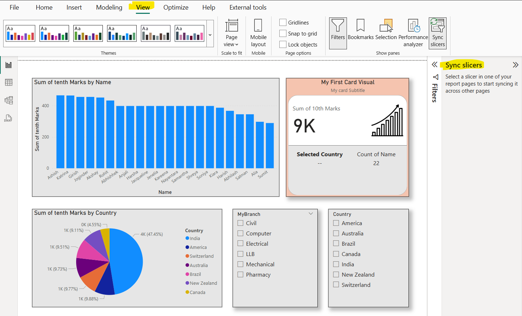Expand the MyBranch slicer dropdown
Viewport: 522px width, 316px height.
coord(311,213)
